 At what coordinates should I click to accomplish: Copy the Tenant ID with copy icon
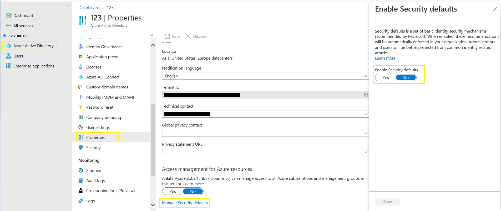(x=366, y=95)
